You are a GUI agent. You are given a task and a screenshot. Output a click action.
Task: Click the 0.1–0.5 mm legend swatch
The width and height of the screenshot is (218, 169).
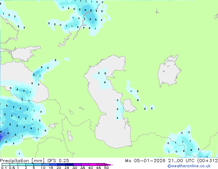[6, 165]
